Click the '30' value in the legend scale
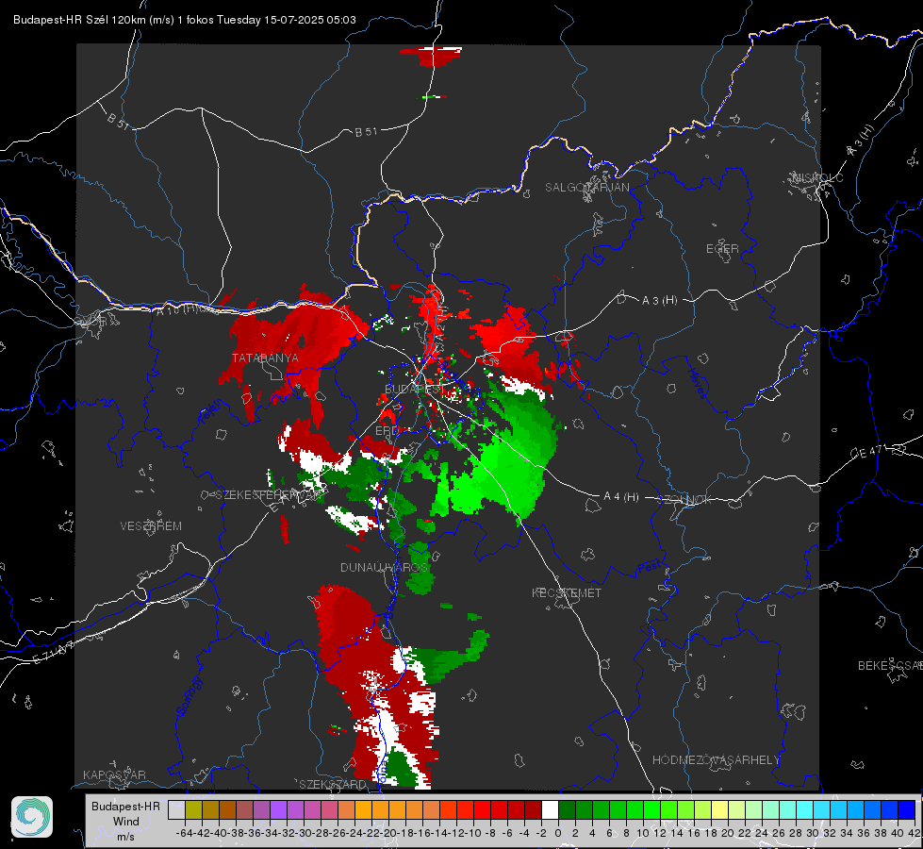Screen dimensions: 923x849 [813, 833]
